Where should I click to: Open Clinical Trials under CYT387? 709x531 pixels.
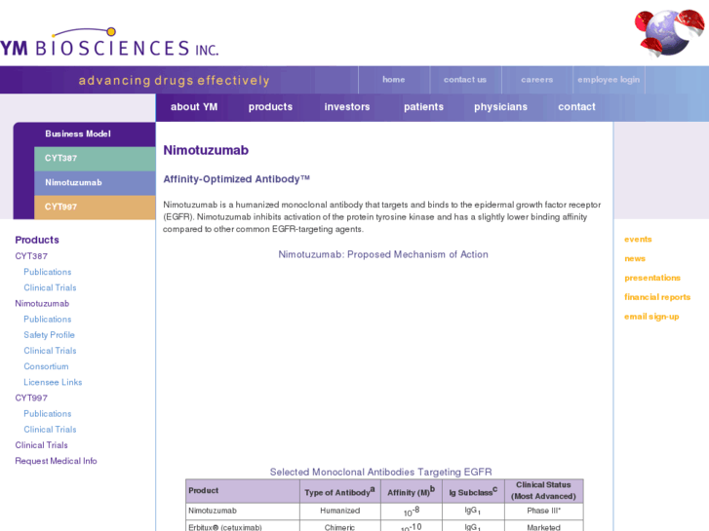pyautogui.click(x=50, y=287)
